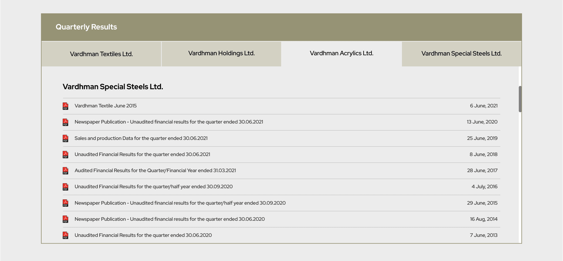Open the Vardhman Special Steels Ltd. tab
The height and width of the screenshot is (261, 563).
point(462,54)
